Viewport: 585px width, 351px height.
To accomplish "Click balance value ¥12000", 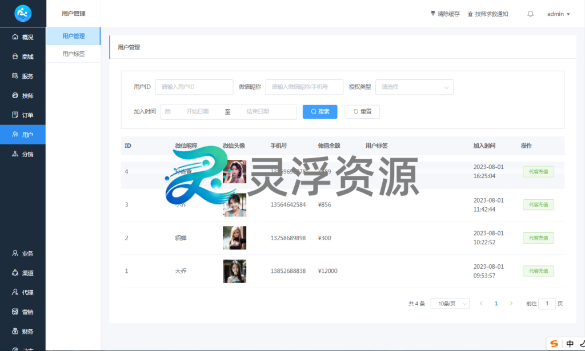I will pos(327,271).
